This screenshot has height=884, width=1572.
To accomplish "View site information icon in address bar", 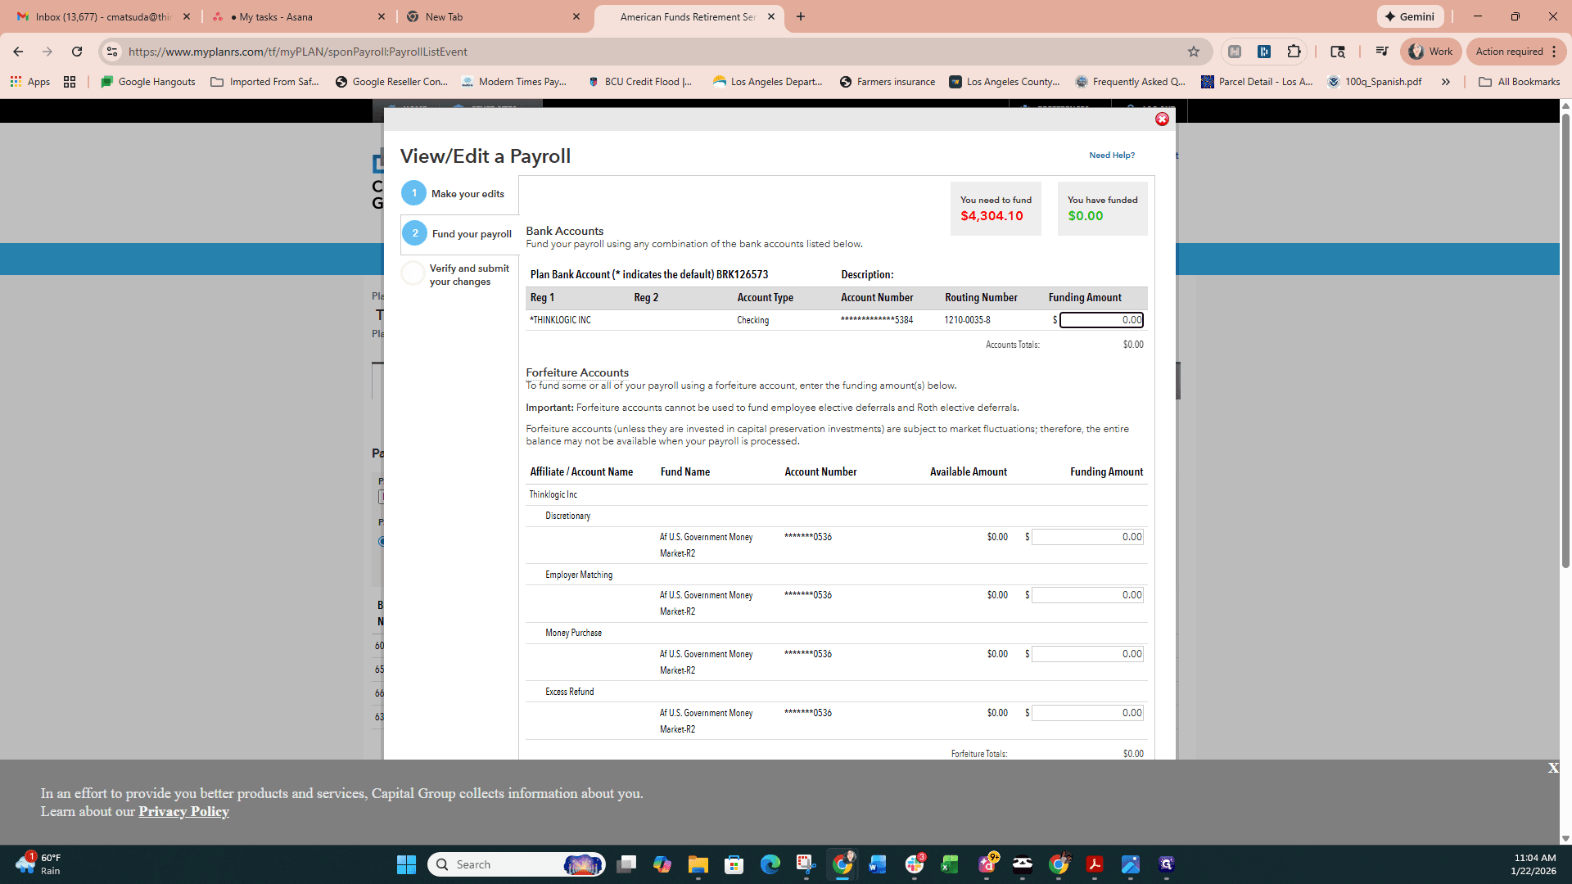I will (112, 52).
